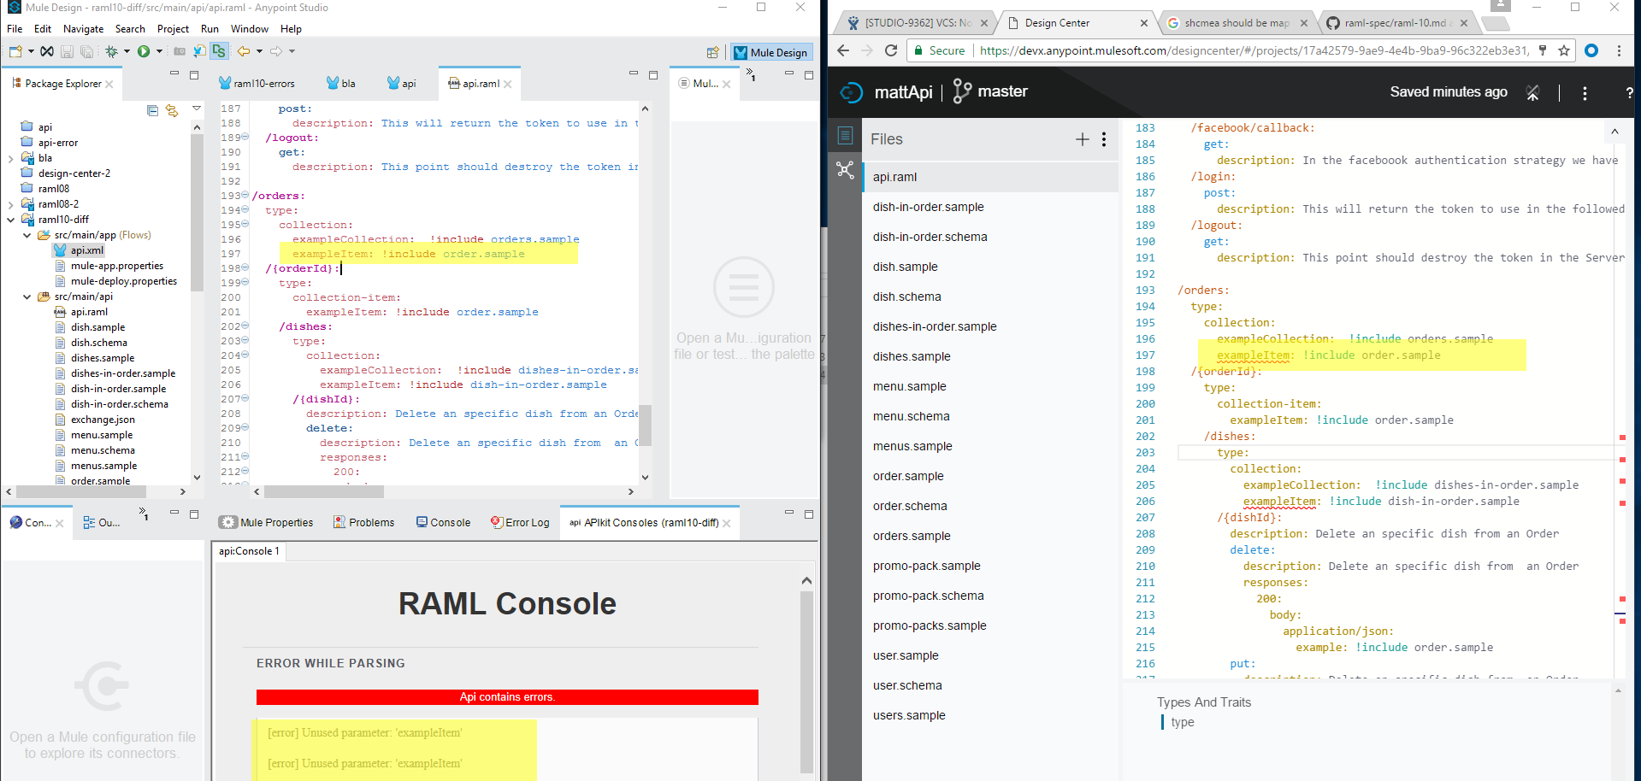This screenshot has height=781, width=1641.
Task: Click the Saved minutes ago label
Action: 1448,91
